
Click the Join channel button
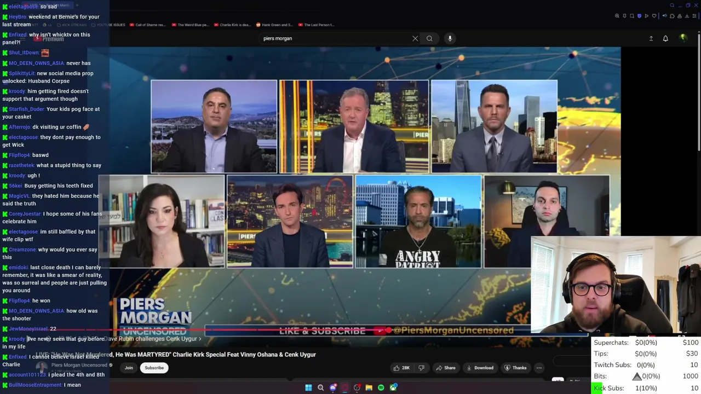[x=129, y=368]
